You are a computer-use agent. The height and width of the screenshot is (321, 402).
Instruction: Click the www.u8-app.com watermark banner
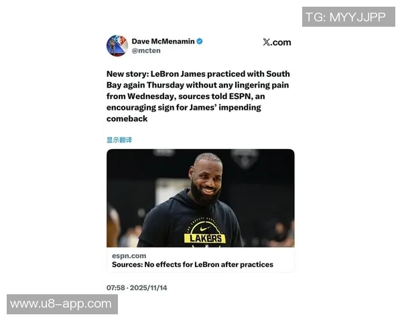62,304
